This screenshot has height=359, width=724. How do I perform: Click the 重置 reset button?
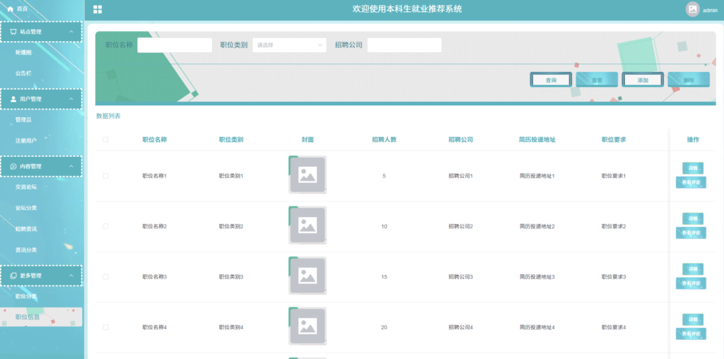click(x=597, y=80)
